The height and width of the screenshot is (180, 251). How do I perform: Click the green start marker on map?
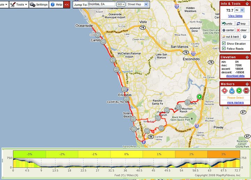199,97
